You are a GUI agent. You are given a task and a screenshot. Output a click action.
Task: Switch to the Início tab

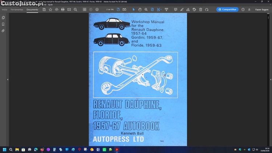click(4, 9)
